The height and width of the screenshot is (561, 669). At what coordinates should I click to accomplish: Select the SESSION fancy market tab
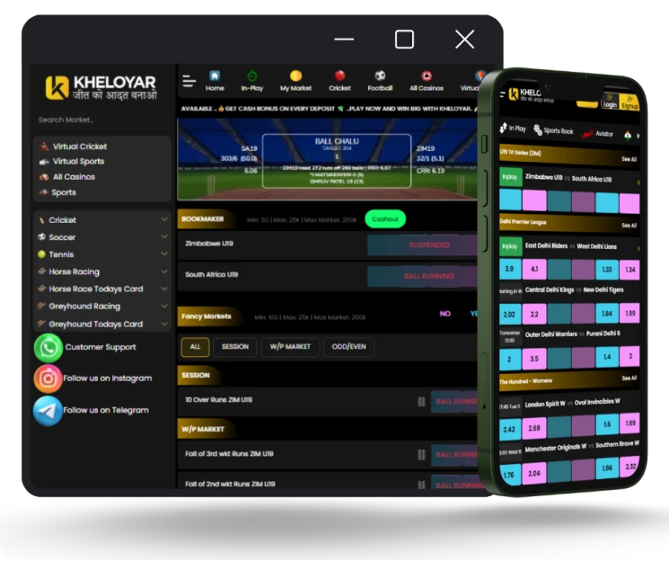[234, 347]
